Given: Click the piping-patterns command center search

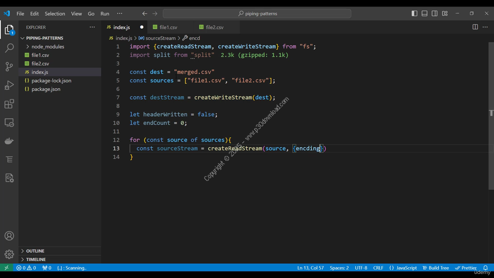Looking at the screenshot, I should [x=257, y=14].
